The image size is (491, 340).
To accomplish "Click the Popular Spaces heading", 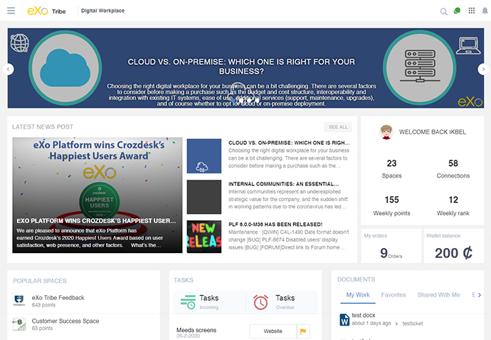I will 40,281.
